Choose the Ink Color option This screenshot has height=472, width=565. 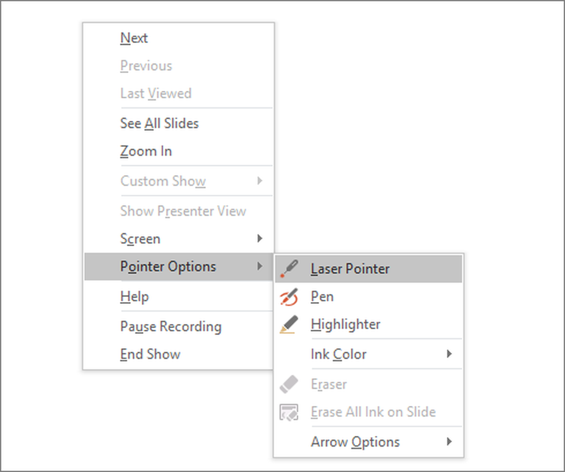tap(338, 354)
